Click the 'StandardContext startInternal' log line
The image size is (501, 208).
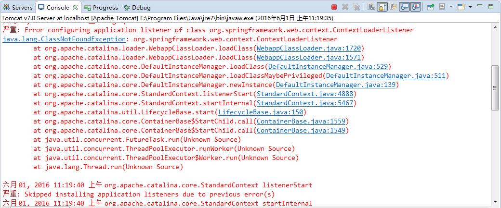(x=158, y=203)
